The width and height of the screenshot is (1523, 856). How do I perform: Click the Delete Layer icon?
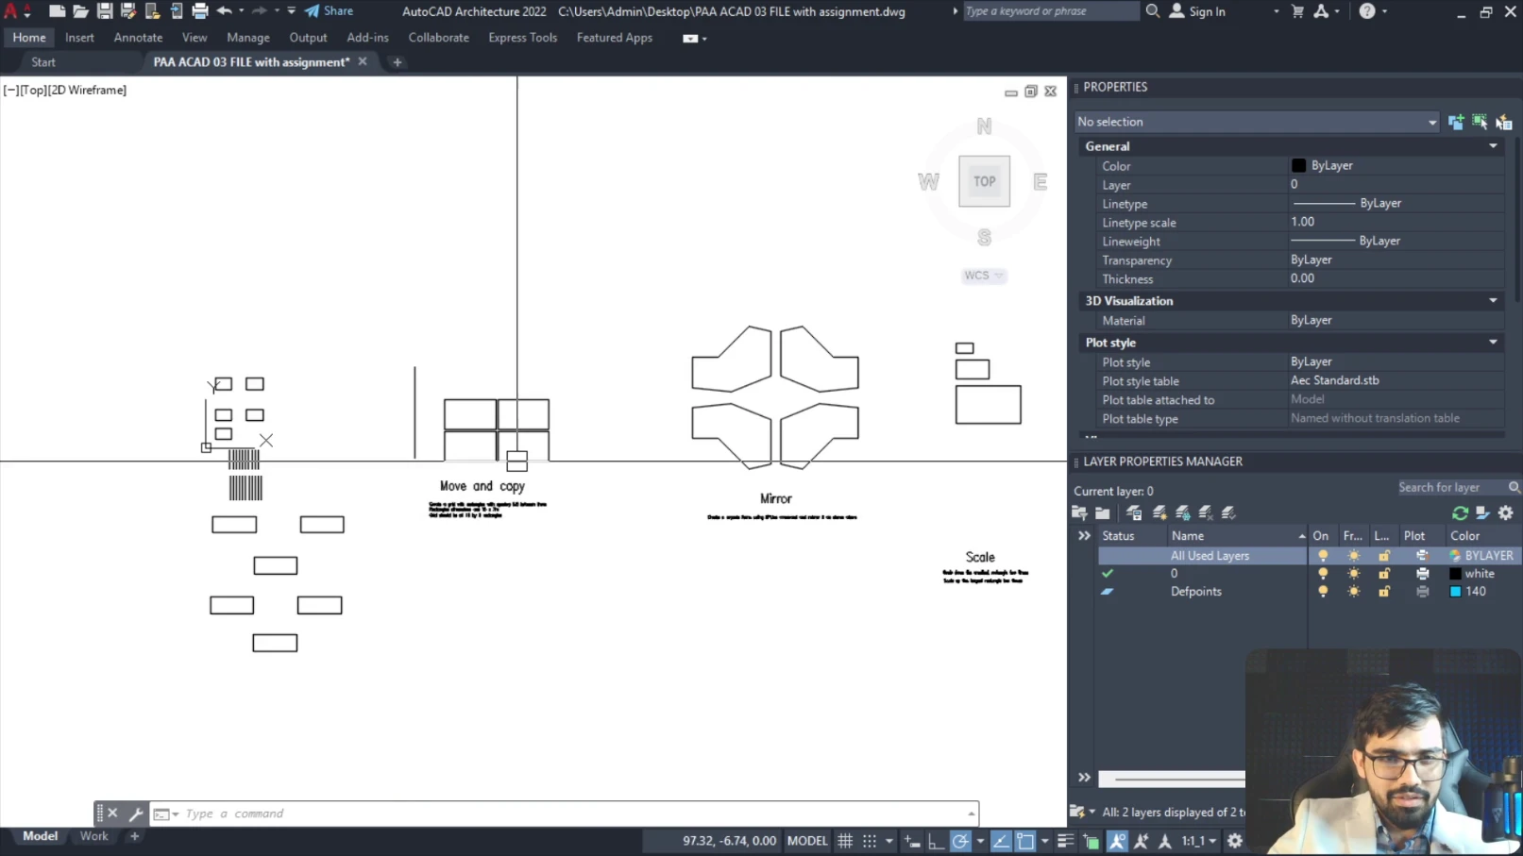[1206, 512]
